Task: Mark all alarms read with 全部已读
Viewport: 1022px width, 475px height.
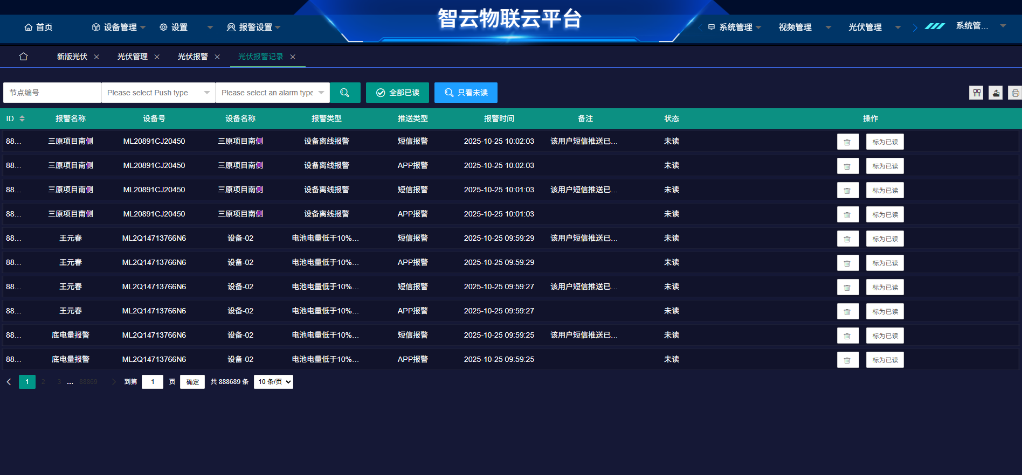Action: coord(397,93)
